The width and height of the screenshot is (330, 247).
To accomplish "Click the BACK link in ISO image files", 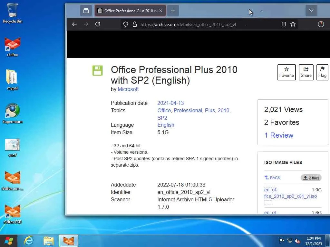I will click(x=272, y=178).
